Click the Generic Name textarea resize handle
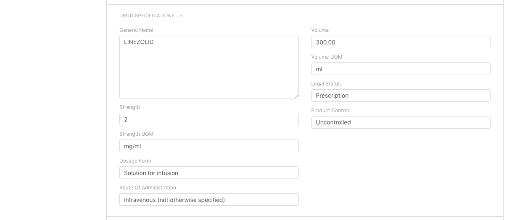 (x=296, y=96)
